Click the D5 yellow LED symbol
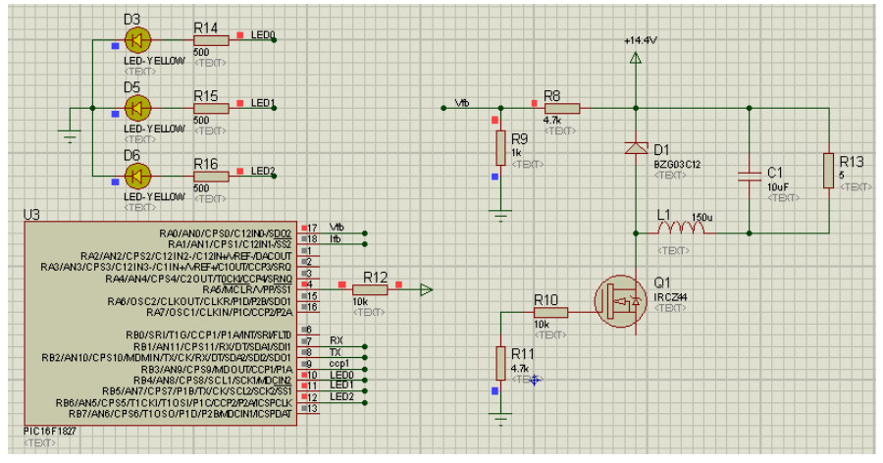The height and width of the screenshot is (463, 883). pyautogui.click(x=138, y=108)
